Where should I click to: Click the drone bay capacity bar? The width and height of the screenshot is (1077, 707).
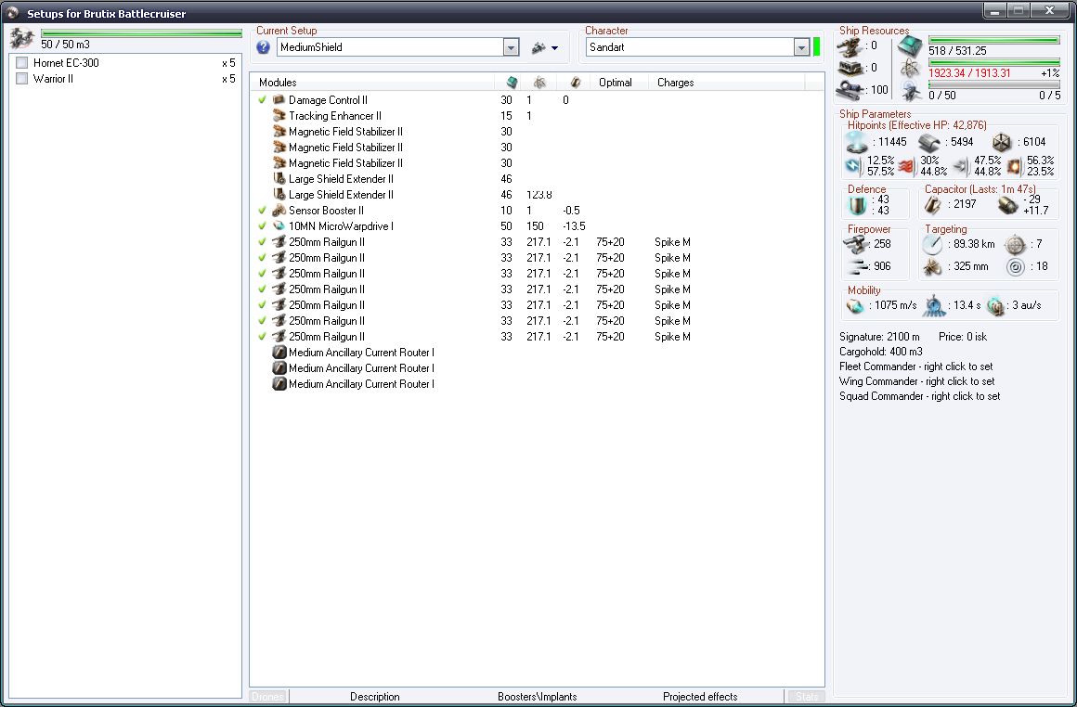coord(141,33)
